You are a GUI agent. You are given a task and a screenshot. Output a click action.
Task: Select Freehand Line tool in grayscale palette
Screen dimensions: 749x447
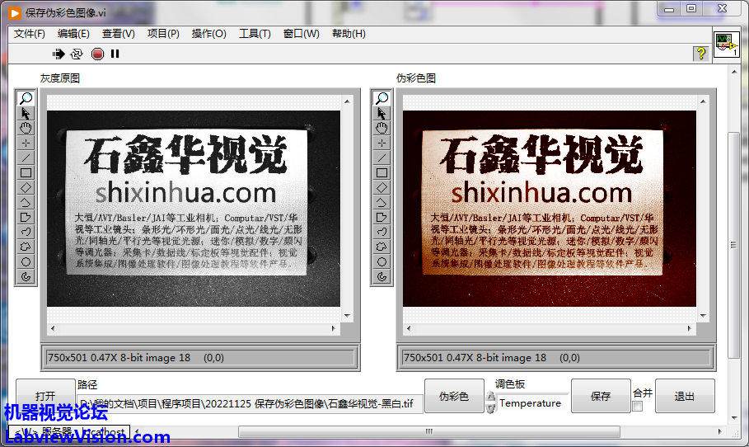(x=26, y=232)
